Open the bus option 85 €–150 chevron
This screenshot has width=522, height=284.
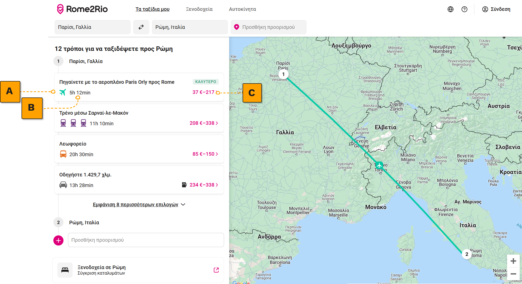[217, 154]
